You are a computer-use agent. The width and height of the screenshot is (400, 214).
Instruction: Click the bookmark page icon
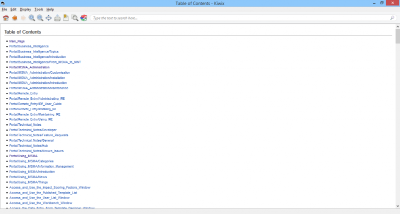click(66, 18)
